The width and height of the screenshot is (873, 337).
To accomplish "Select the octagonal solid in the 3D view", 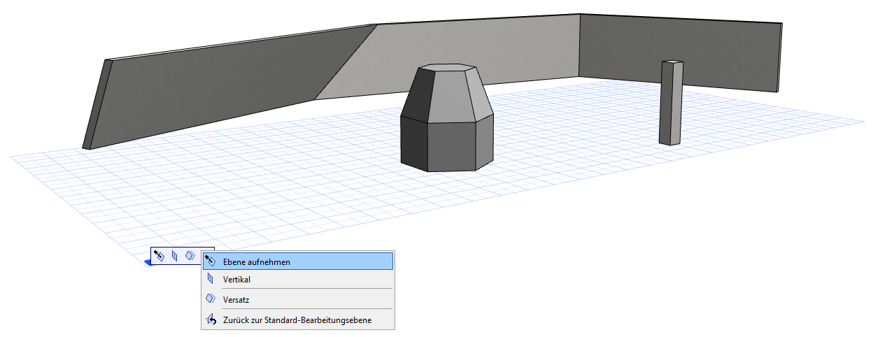I will point(448,119).
